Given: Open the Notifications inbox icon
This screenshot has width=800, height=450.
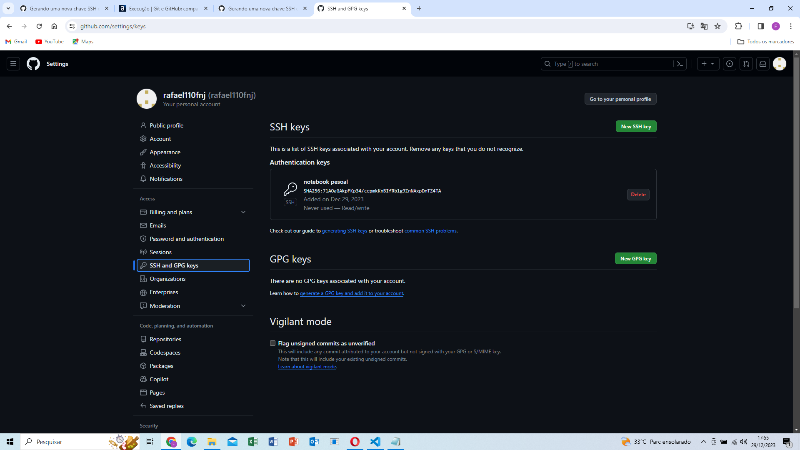Looking at the screenshot, I should click(x=763, y=64).
